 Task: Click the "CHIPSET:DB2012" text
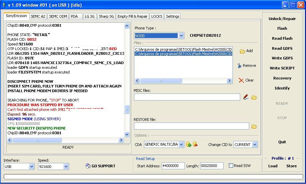(205, 35)
